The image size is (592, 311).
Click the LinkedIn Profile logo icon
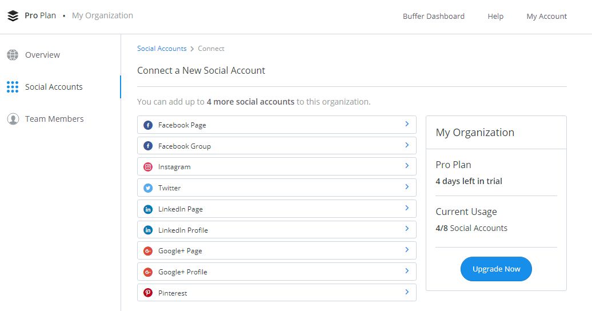148,230
